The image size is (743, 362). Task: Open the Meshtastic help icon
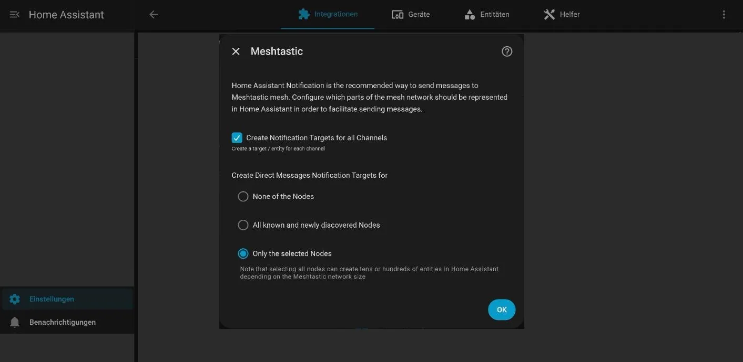point(507,51)
